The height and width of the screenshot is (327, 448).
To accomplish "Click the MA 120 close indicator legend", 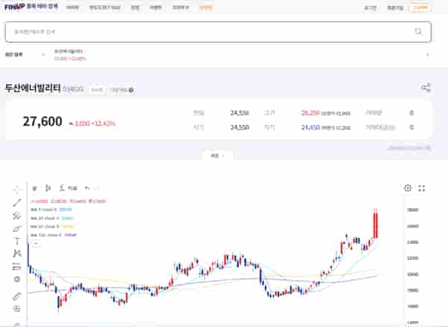I will tap(54, 235).
